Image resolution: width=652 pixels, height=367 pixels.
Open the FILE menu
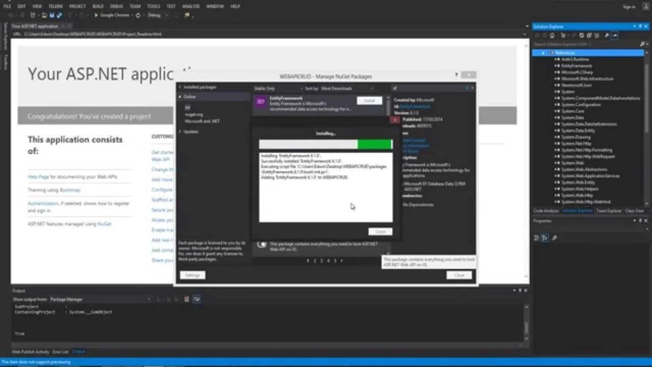[x=7, y=6]
